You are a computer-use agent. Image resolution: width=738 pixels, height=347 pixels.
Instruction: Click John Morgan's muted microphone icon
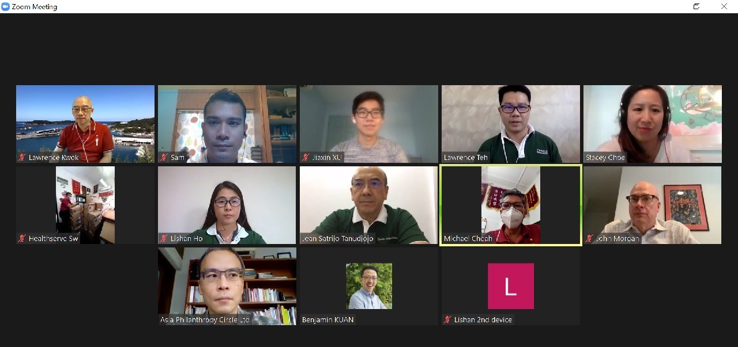tap(590, 238)
